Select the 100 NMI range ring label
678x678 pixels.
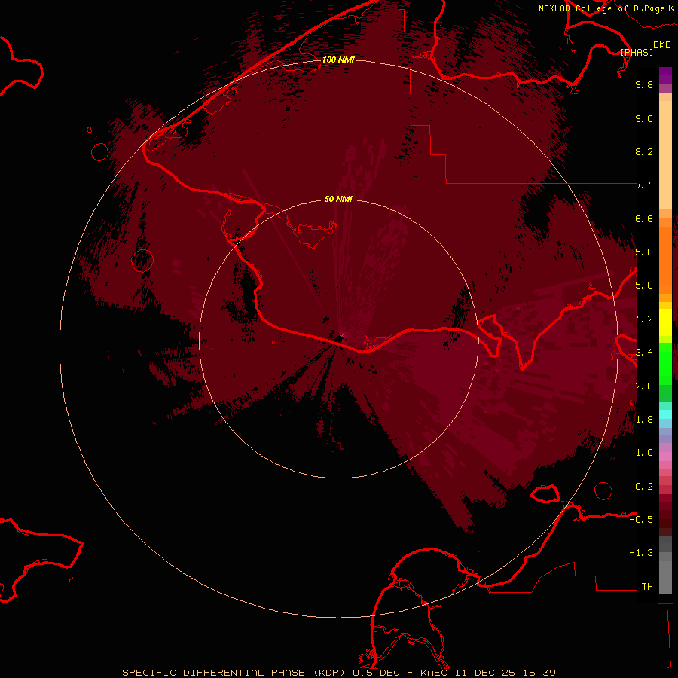click(338, 60)
